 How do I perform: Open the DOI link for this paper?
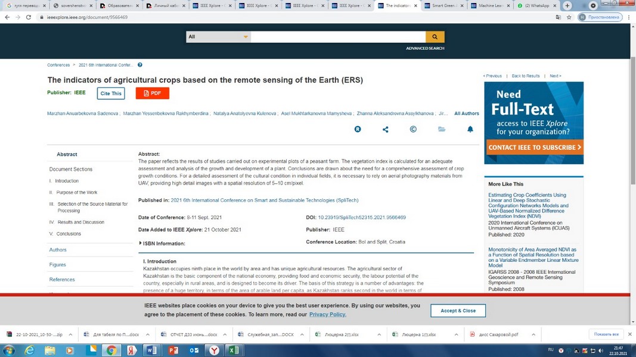362,218
